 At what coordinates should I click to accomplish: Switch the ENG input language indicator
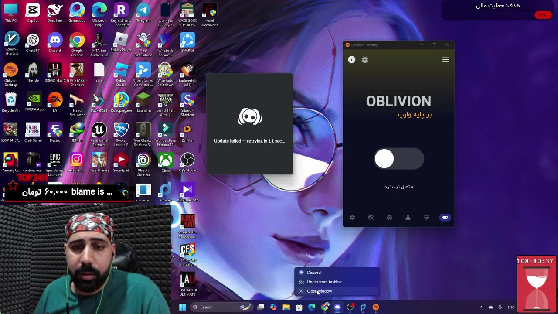511,307
